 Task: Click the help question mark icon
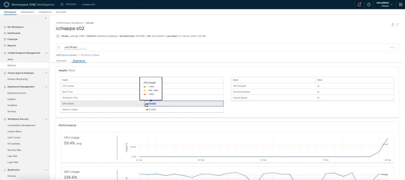point(369,5)
